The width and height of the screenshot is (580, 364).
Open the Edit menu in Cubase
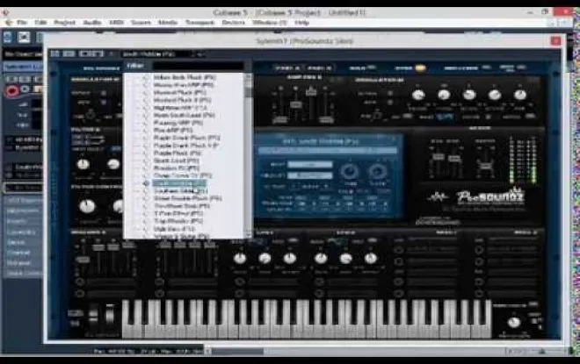pos(40,23)
